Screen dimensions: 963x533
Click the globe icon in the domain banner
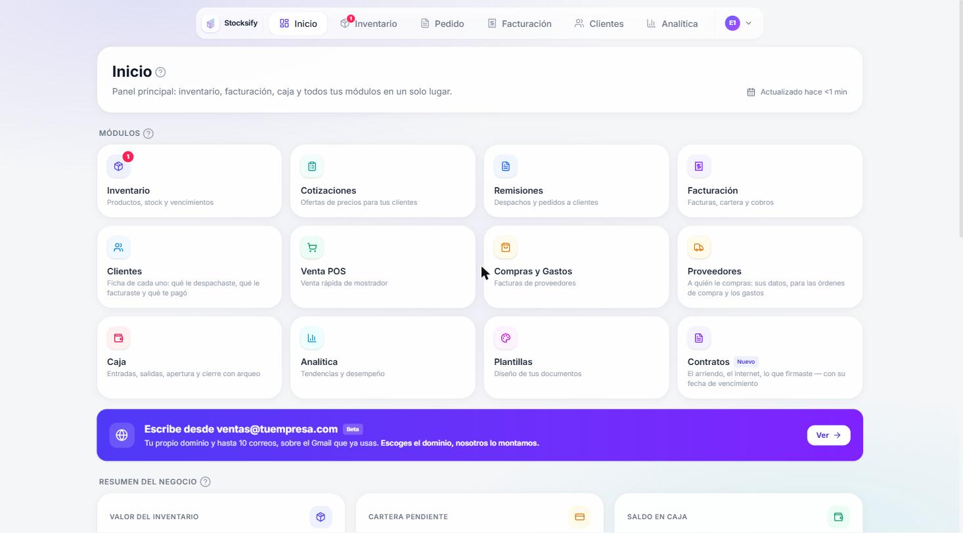(x=122, y=435)
